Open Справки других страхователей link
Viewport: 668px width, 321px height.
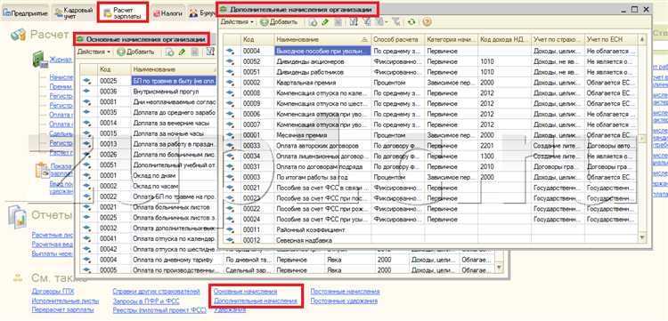(156, 292)
